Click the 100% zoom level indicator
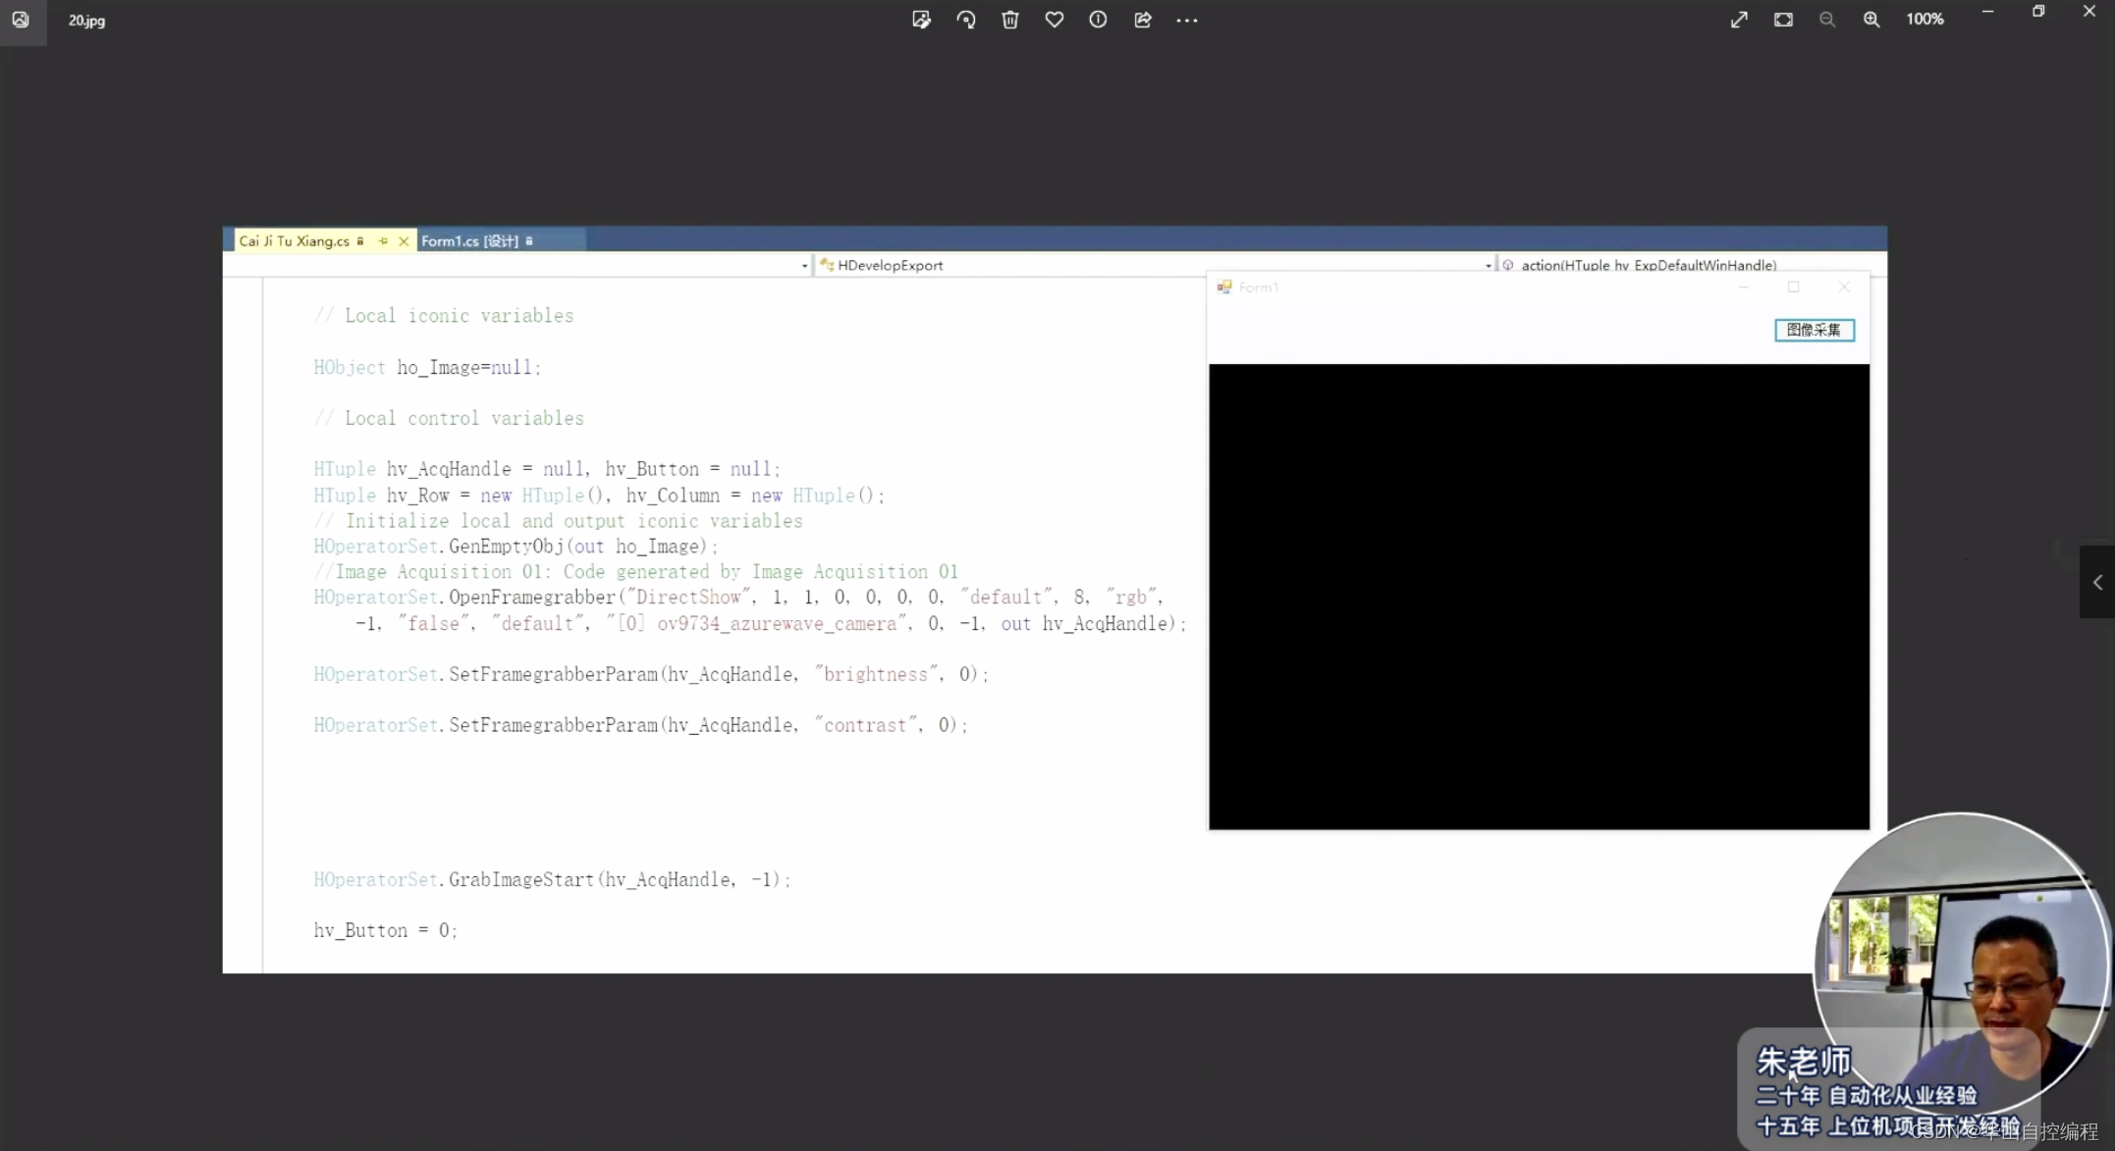Screen dimensions: 2115x1151 pyautogui.click(x=1925, y=20)
